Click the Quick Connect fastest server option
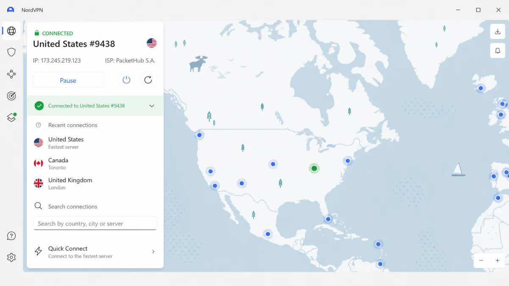 95,252
